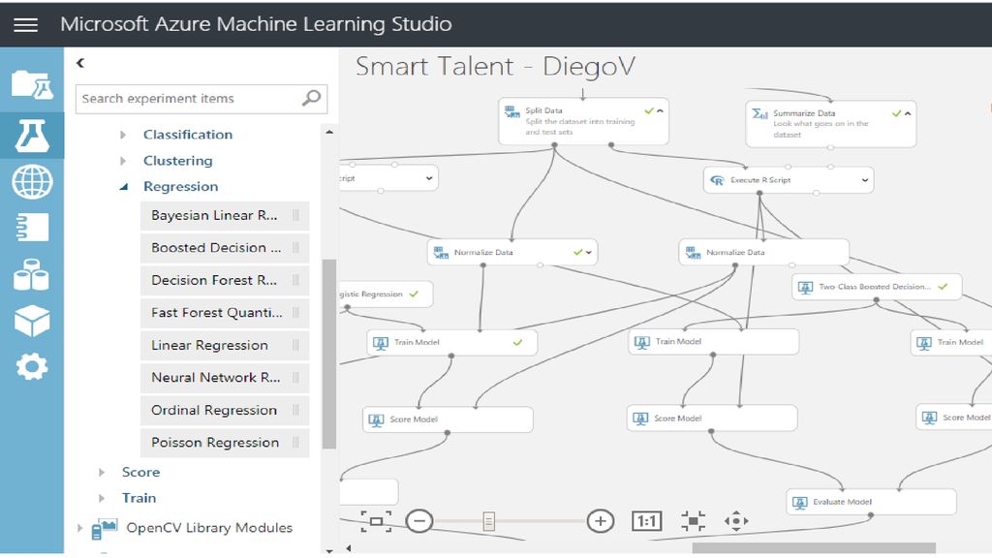Screen dimensions: 992x558
Task: Expand the Score category
Action: (102, 472)
